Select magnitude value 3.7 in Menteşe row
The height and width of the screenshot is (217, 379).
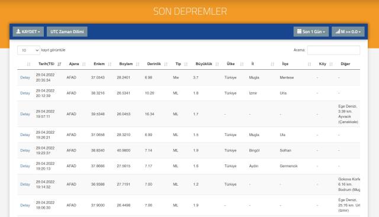click(196, 77)
